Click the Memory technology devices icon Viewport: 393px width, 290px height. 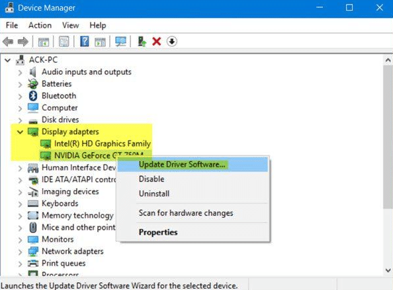[x=33, y=215]
